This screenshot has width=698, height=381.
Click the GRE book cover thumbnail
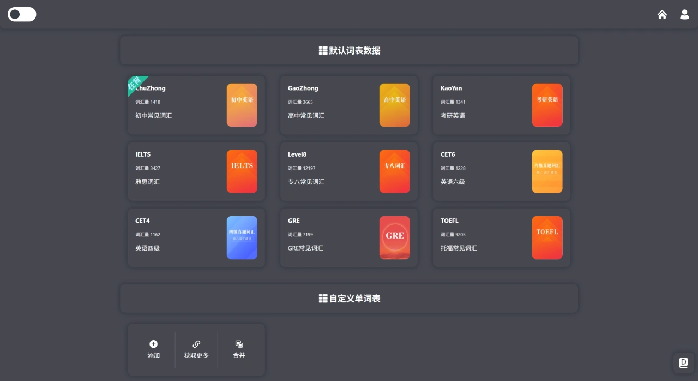(394, 237)
